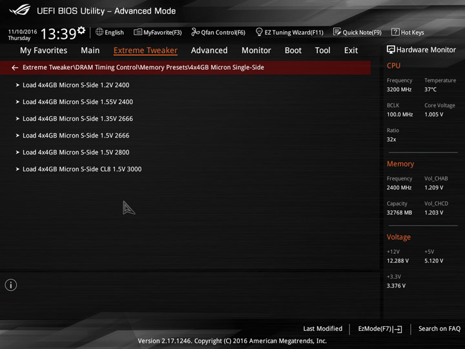
Task: Click Vol_CHCD value 1.203 V
Action: click(433, 213)
